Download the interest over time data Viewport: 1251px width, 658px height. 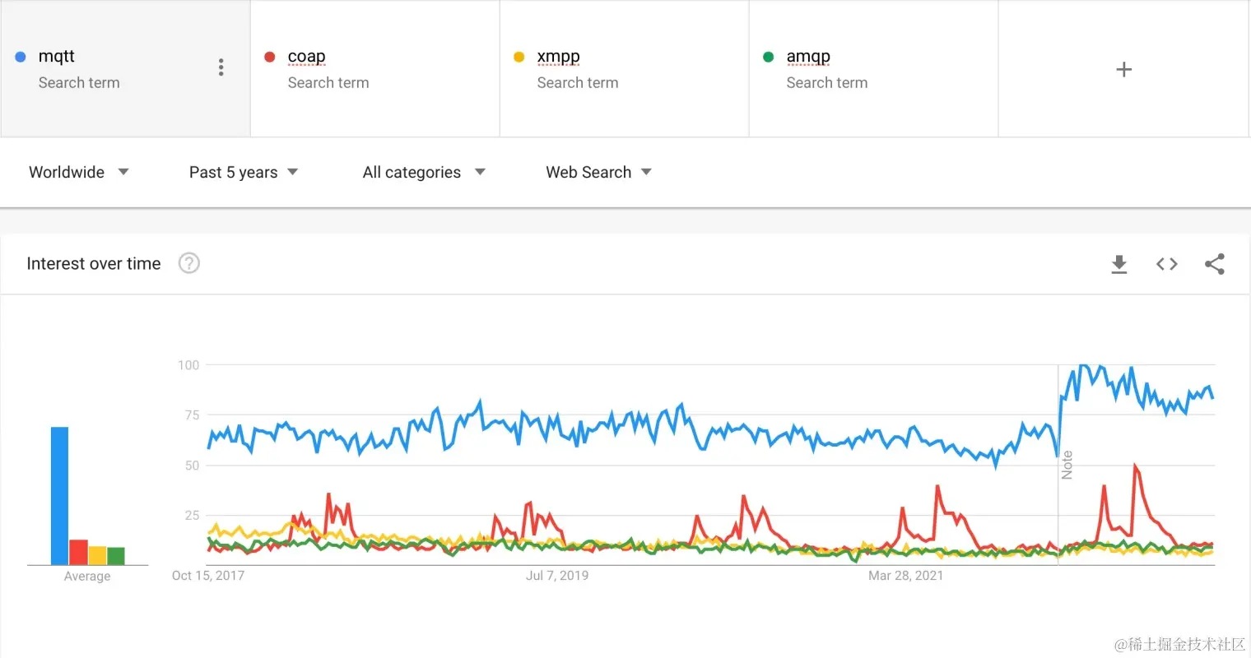[x=1118, y=264]
